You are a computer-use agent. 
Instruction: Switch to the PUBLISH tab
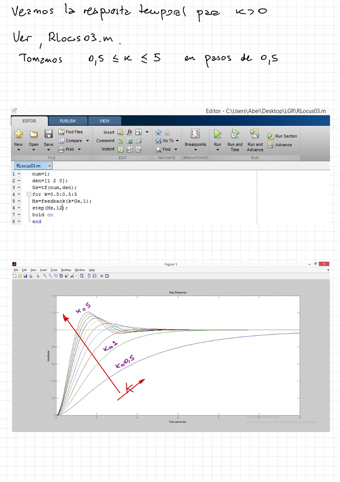(x=67, y=121)
